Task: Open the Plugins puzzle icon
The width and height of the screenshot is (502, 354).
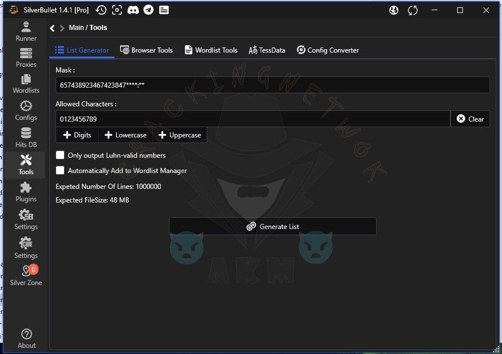Action: click(26, 192)
